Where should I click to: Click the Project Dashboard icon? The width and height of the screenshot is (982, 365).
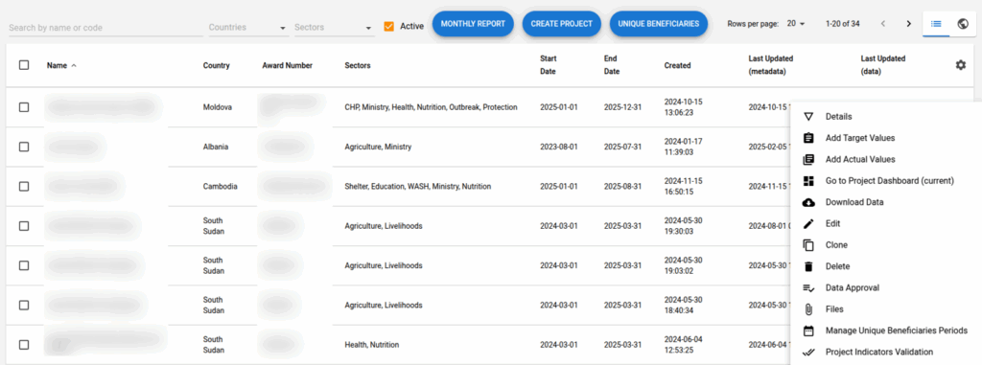(x=807, y=181)
